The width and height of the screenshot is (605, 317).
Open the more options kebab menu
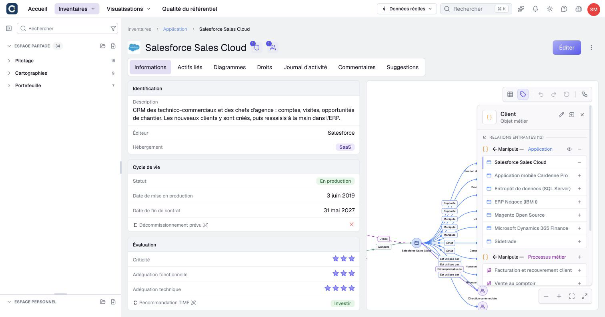591,48
